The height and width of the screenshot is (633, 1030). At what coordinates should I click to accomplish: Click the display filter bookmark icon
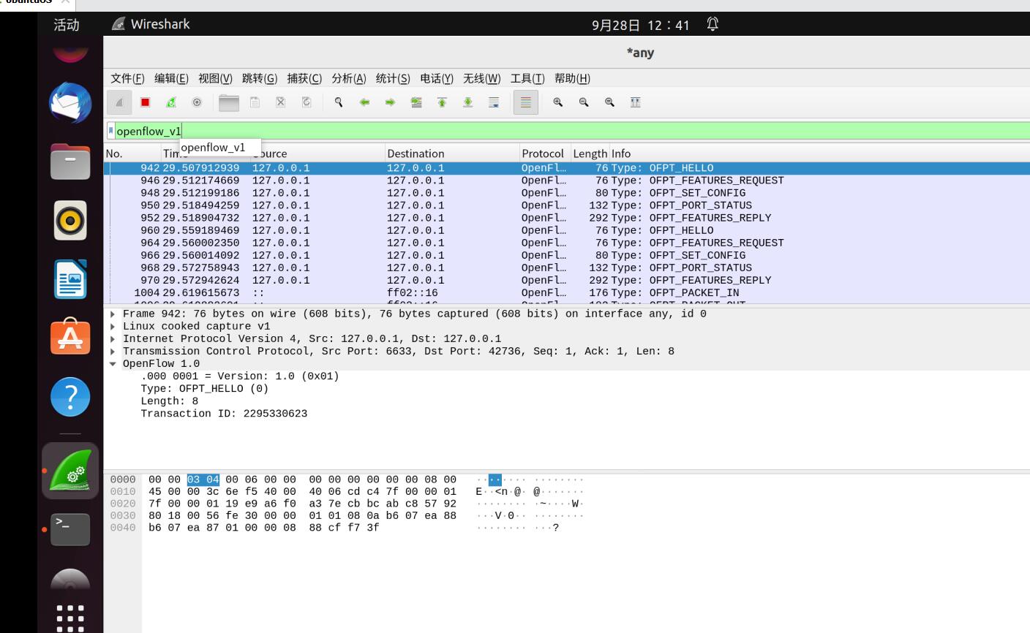(111, 131)
